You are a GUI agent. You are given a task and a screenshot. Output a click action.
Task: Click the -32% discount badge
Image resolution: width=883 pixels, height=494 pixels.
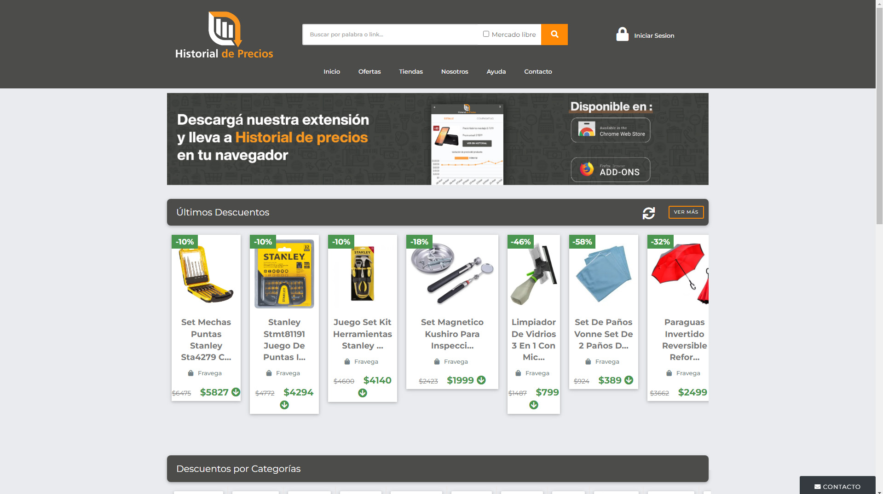pyautogui.click(x=660, y=242)
